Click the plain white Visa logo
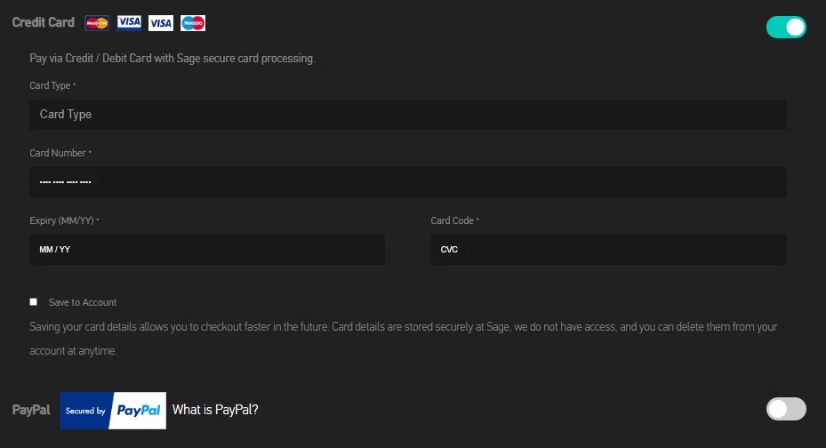The width and height of the screenshot is (826, 448). click(x=161, y=23)
